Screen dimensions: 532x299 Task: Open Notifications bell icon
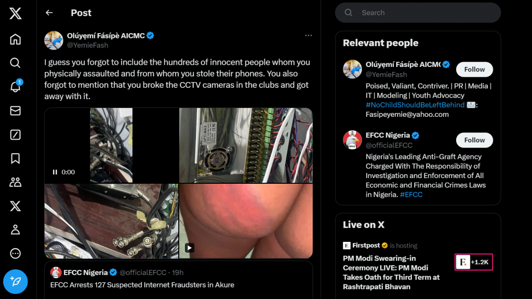16,87
